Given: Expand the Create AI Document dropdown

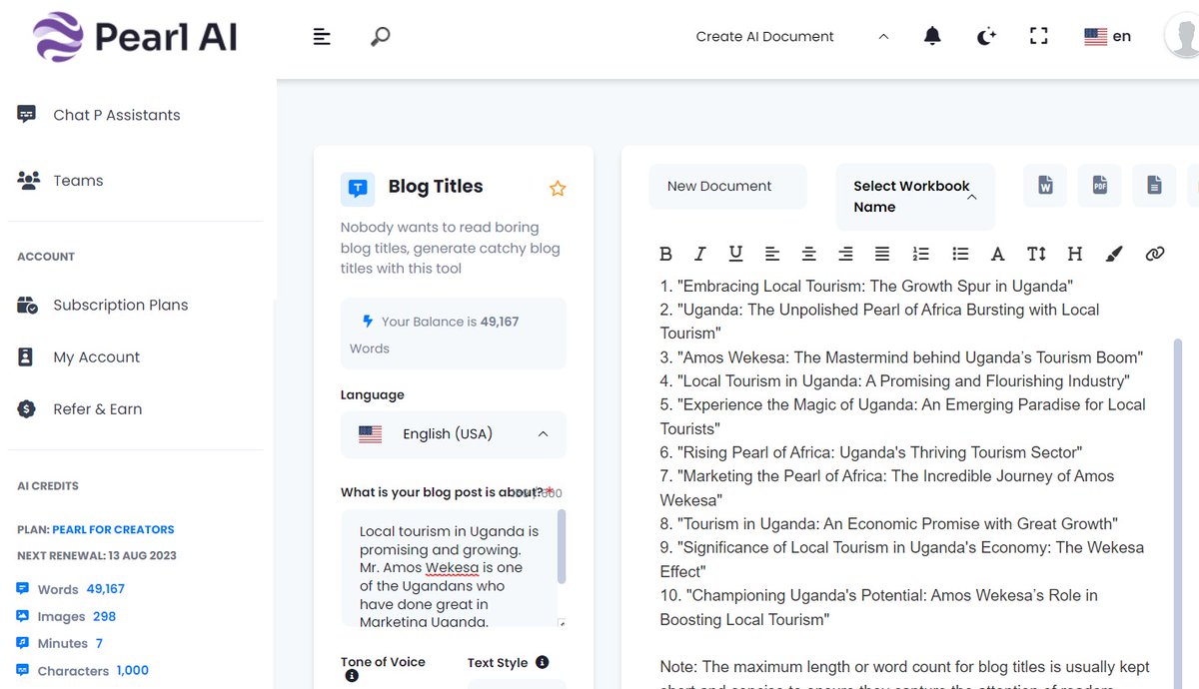Looking at the screenshot, I should coord(792,37).
